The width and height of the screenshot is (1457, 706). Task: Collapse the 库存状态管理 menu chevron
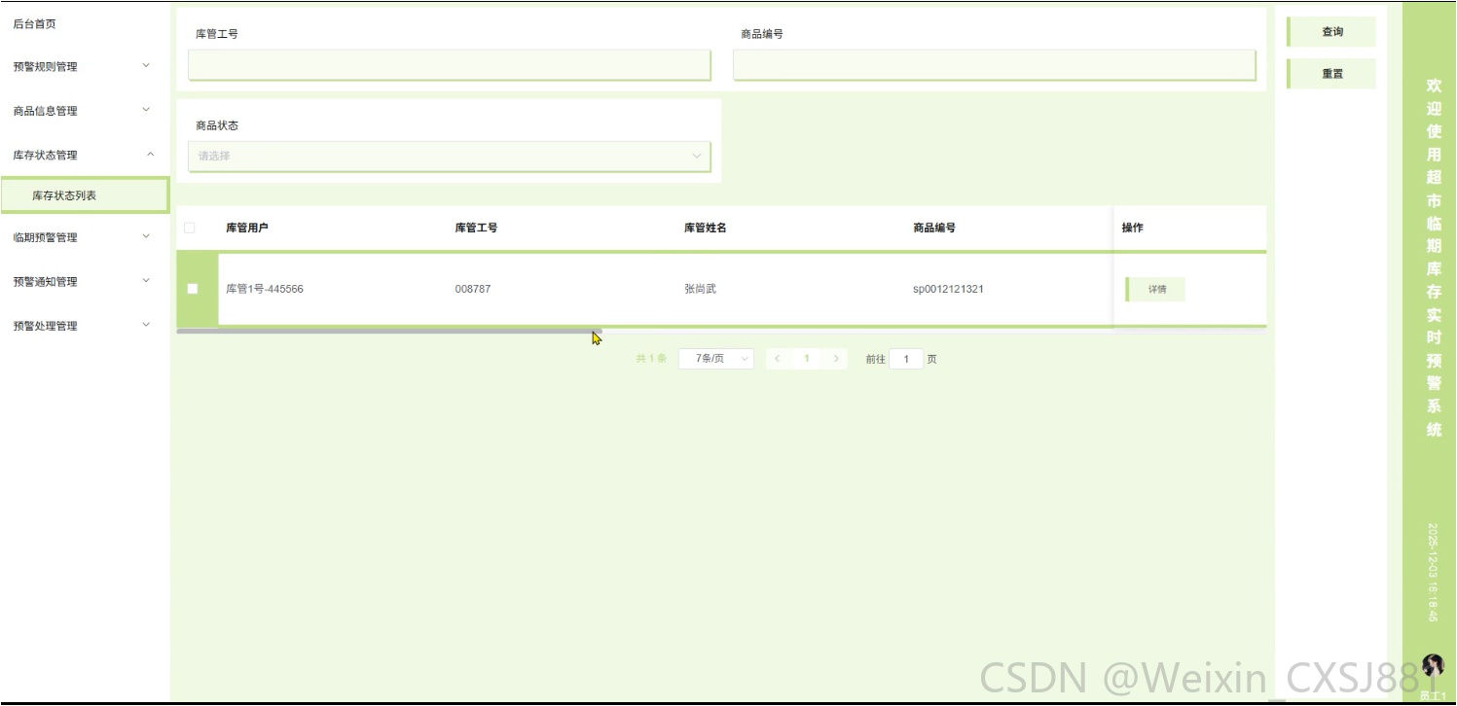(150, 155)
